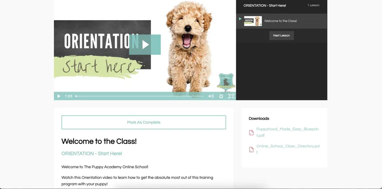Click the Welcome to The Puppy Academy sentence
Screen dimensions: 382x189
tap(105, 167)
